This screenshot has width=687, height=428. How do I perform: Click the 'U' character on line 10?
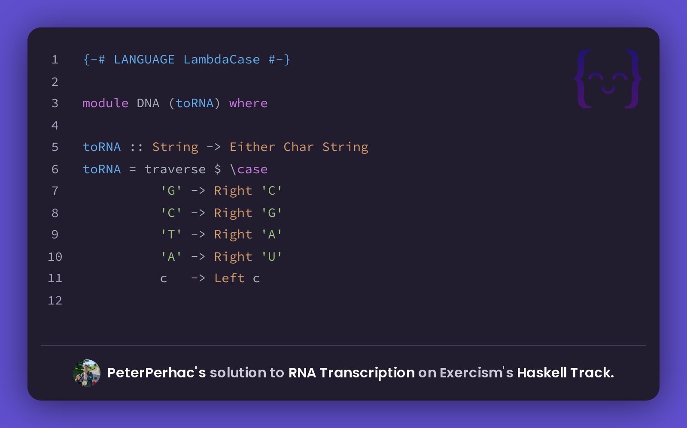[x=272, y=256]
